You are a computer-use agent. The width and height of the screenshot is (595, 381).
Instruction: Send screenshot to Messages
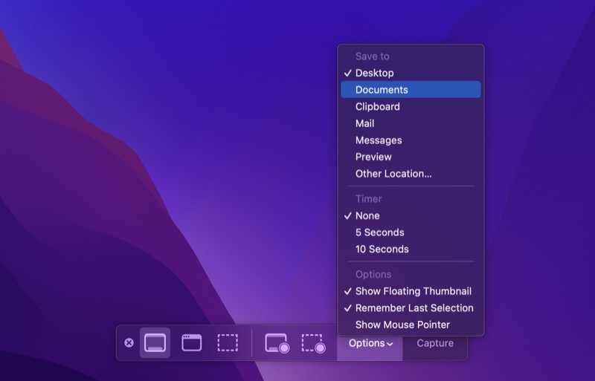[411, 140]
